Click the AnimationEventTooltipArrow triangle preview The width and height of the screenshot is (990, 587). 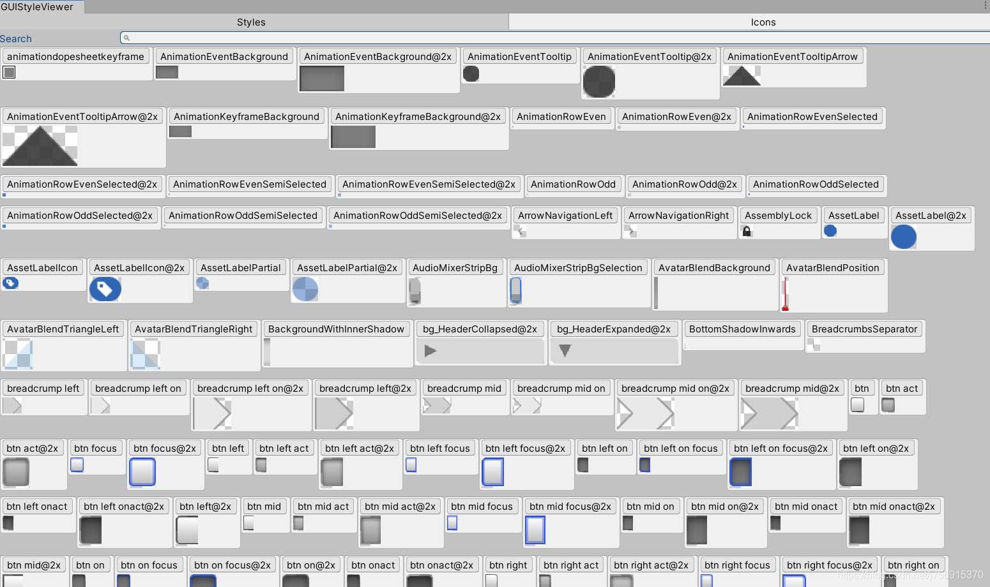point(742,75)
